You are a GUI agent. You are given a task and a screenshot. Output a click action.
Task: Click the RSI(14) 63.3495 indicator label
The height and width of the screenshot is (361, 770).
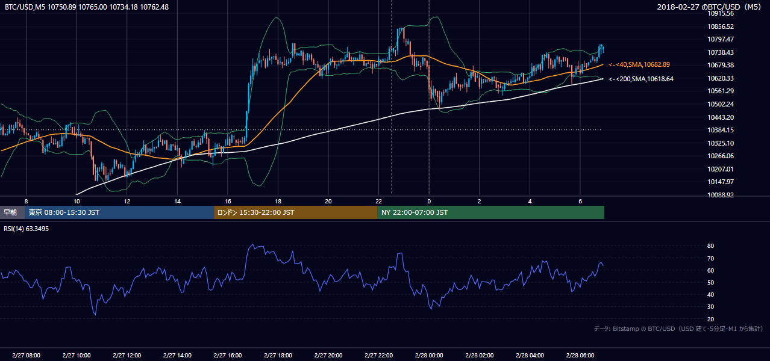point(27,229)
